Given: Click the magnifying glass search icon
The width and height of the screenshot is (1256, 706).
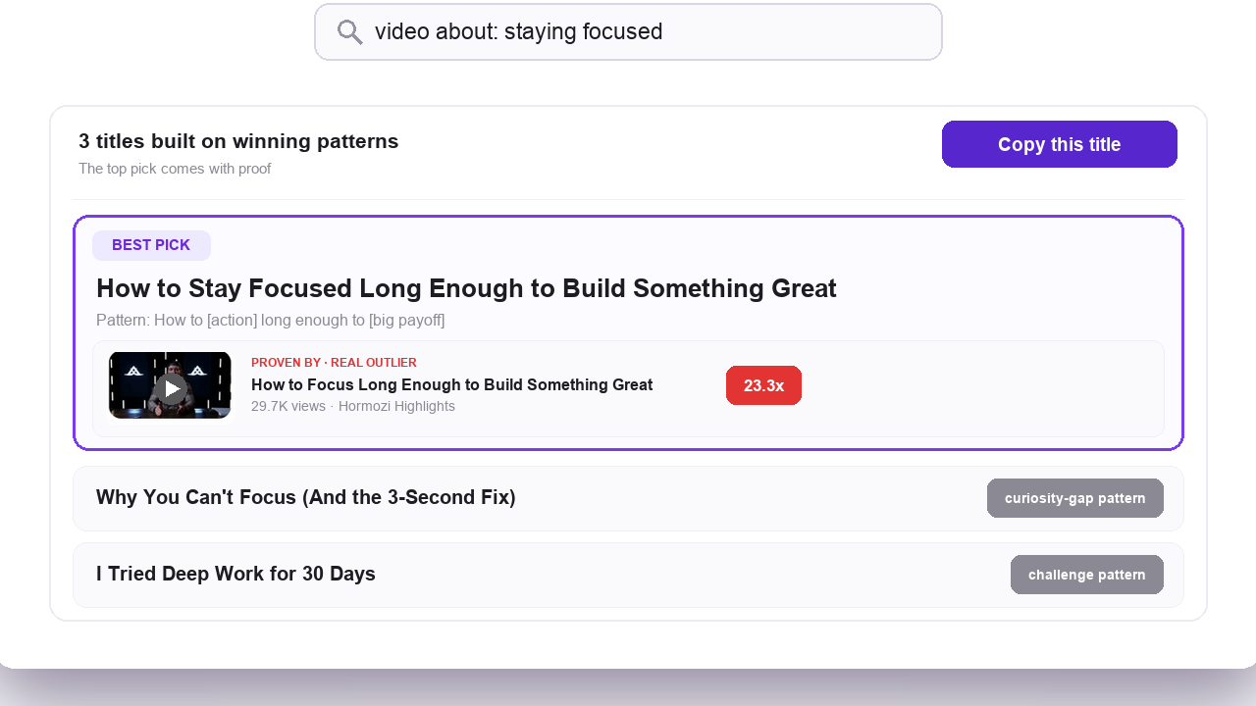Looking at the screenshot, I should [x=350, y=32].
